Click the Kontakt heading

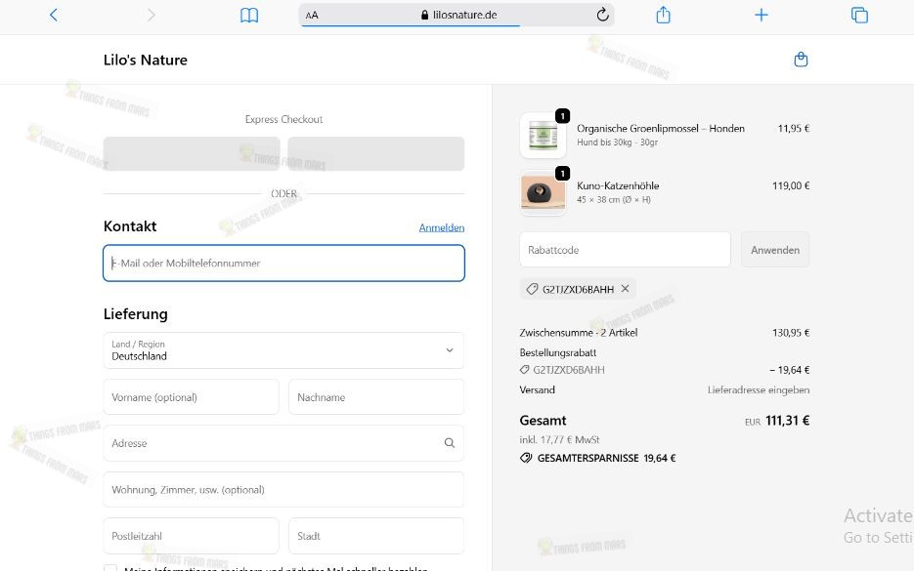click(x=130, y=226)
